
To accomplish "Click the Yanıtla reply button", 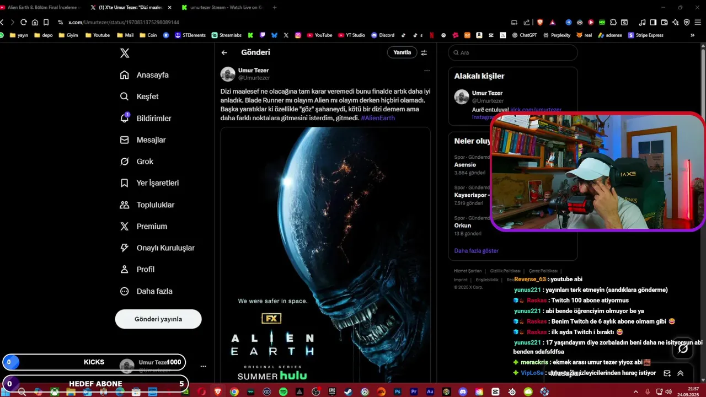I will [x=402, y=52].
